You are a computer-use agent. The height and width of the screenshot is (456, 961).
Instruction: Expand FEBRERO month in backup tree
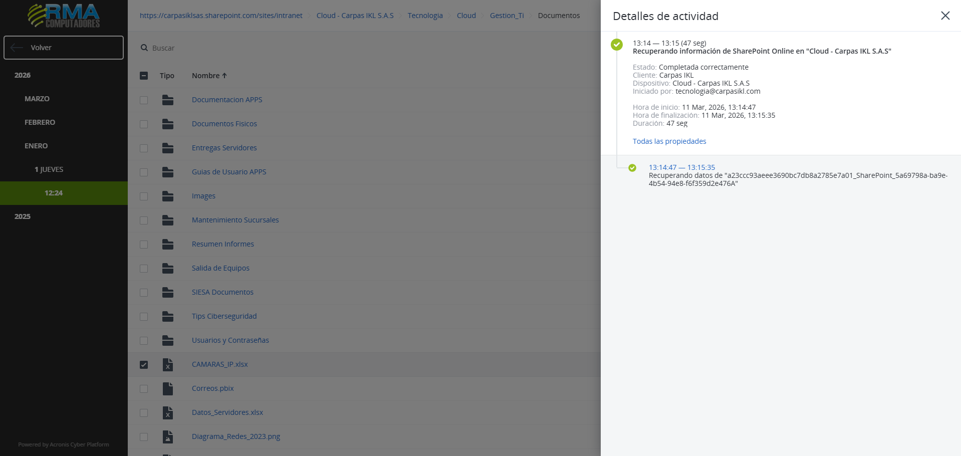pyautogui.click(x=40, y=122)
